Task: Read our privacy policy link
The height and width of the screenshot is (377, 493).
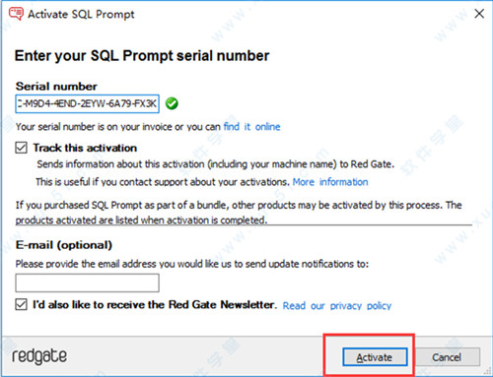Action: [x=337, y=306]
